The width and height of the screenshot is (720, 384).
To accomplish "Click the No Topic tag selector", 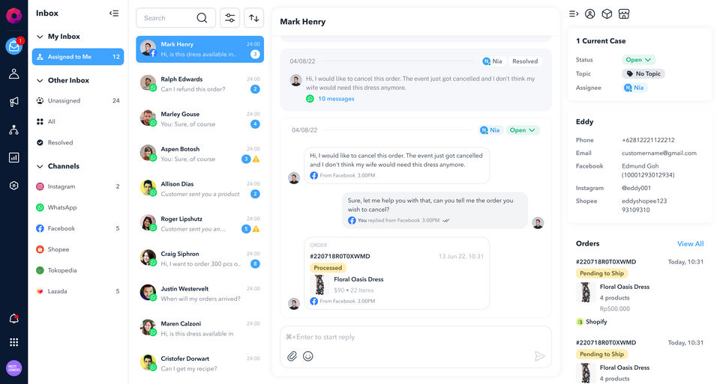I will pos(643,74).
